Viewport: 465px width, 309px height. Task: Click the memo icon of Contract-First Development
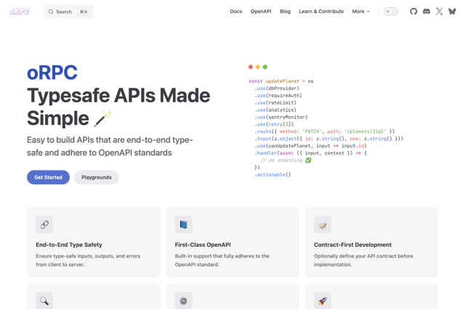point(323,225)
